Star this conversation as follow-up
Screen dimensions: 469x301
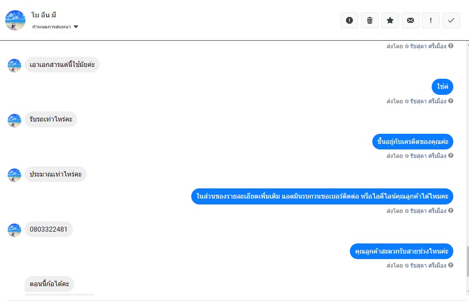(x=390, y=20)
